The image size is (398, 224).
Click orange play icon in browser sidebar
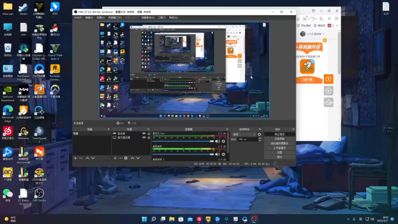328,79
